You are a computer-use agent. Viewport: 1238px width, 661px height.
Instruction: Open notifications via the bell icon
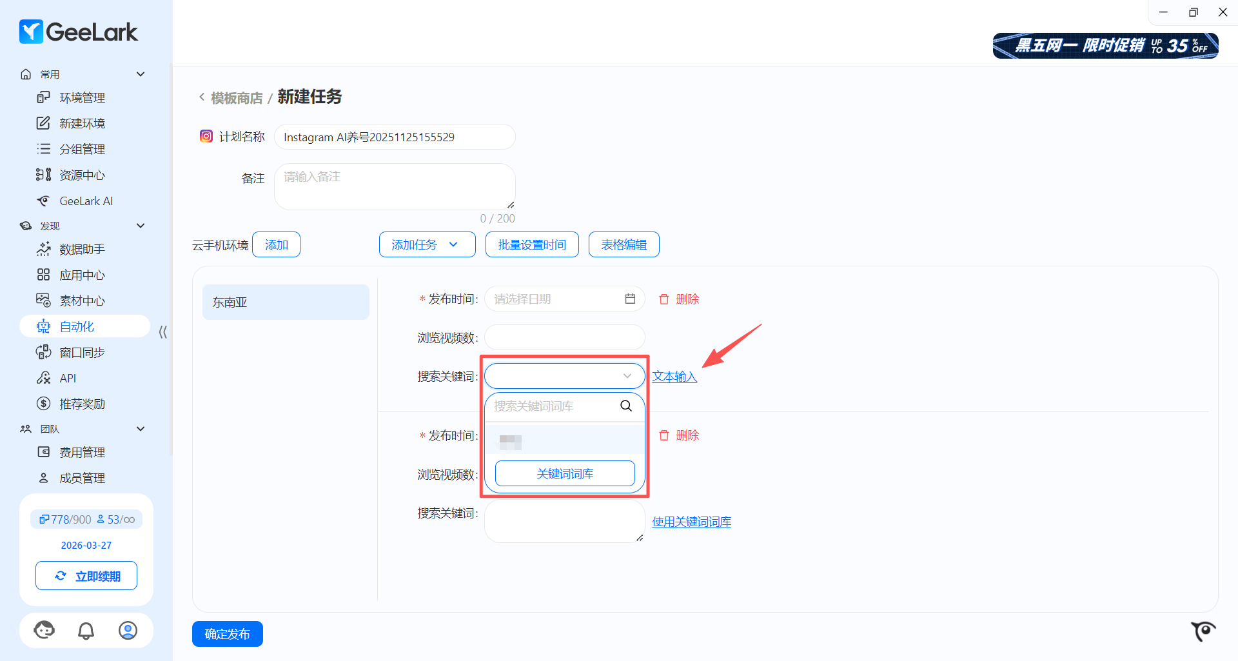86,630
